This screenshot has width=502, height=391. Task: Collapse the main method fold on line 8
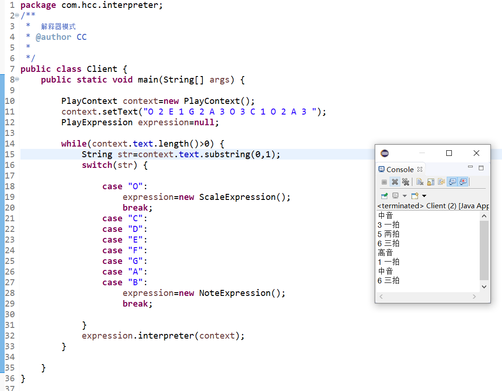[x=17, y=79]
